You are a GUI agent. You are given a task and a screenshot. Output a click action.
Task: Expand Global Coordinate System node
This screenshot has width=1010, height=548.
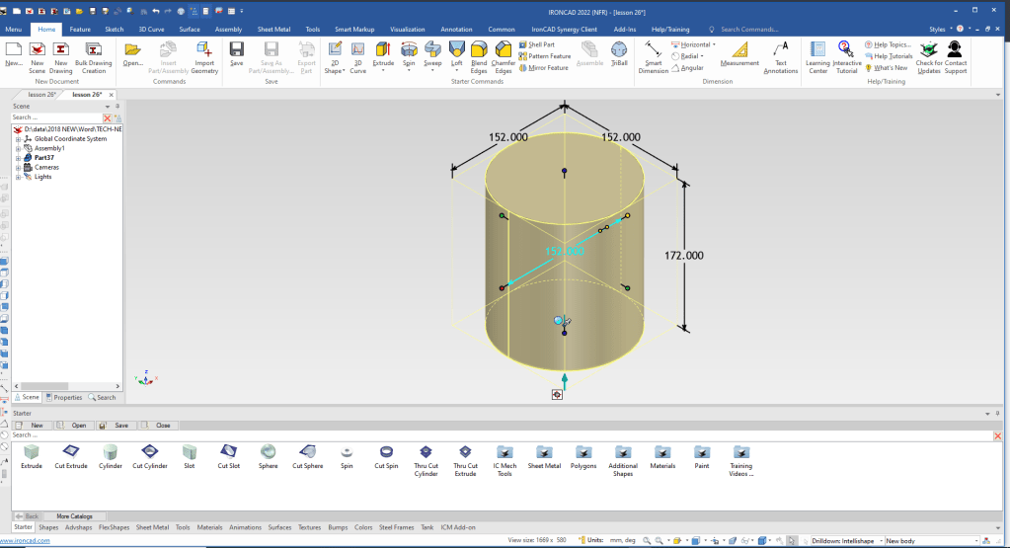(x=18, y=139)
